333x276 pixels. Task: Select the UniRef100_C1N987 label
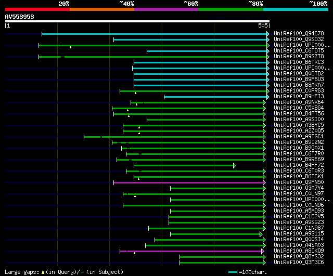click(299, 228)
